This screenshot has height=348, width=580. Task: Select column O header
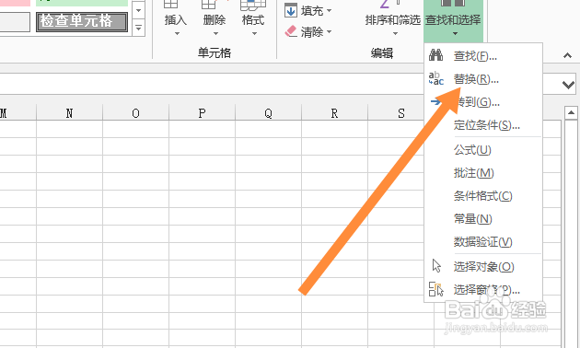tap(135, 113)
